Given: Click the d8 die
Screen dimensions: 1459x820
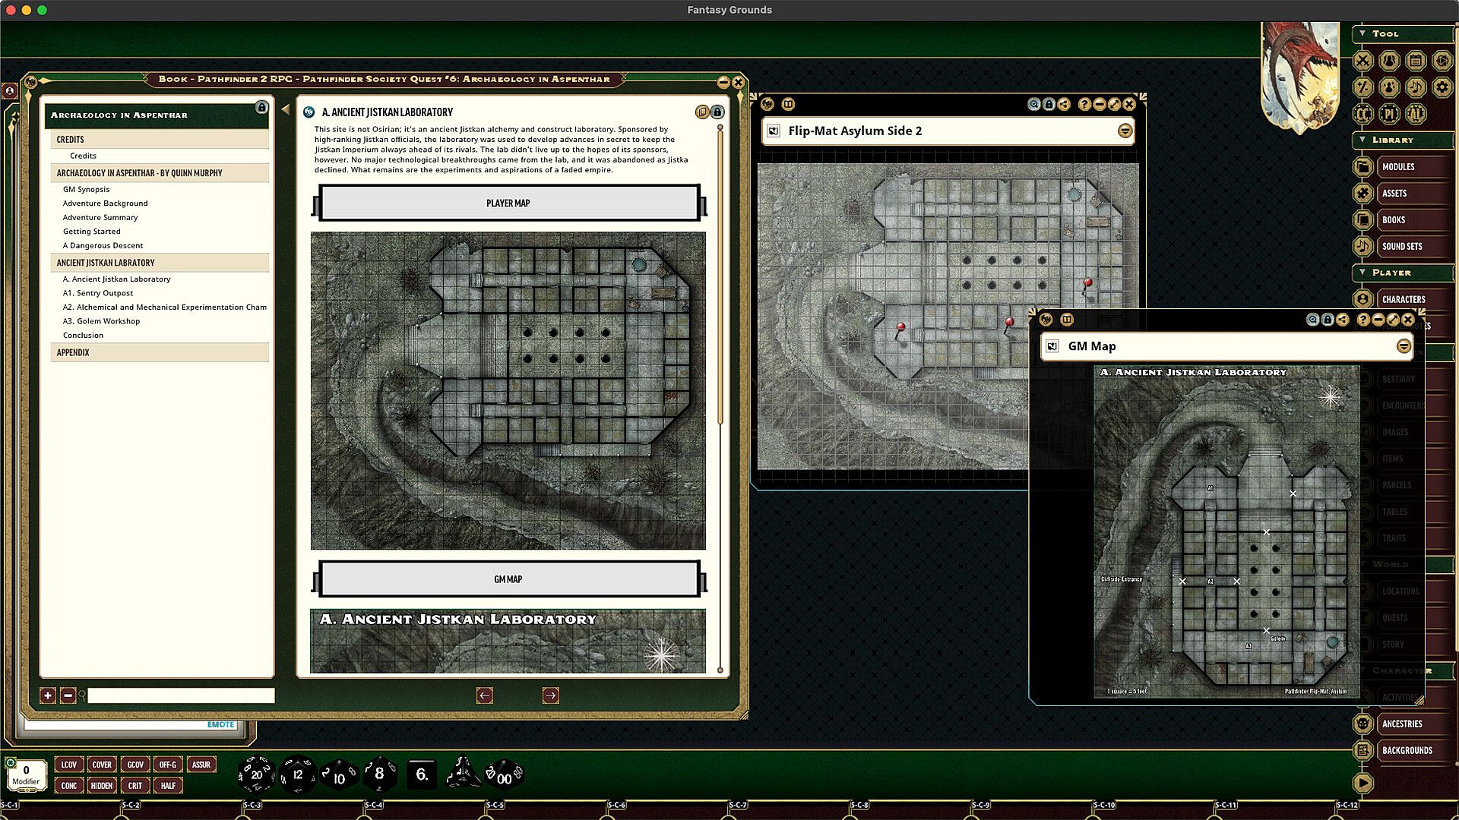Looking at the screenshot, I should [x=379, y=774].
